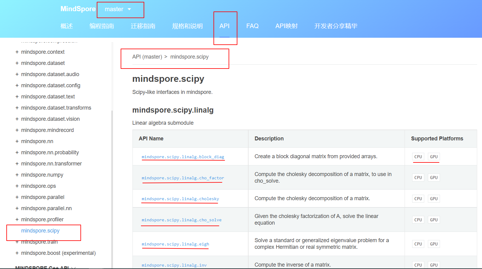Open the API映射 tab
The image size is (482, 269).
pyautogui.click(x=286, y=26)
